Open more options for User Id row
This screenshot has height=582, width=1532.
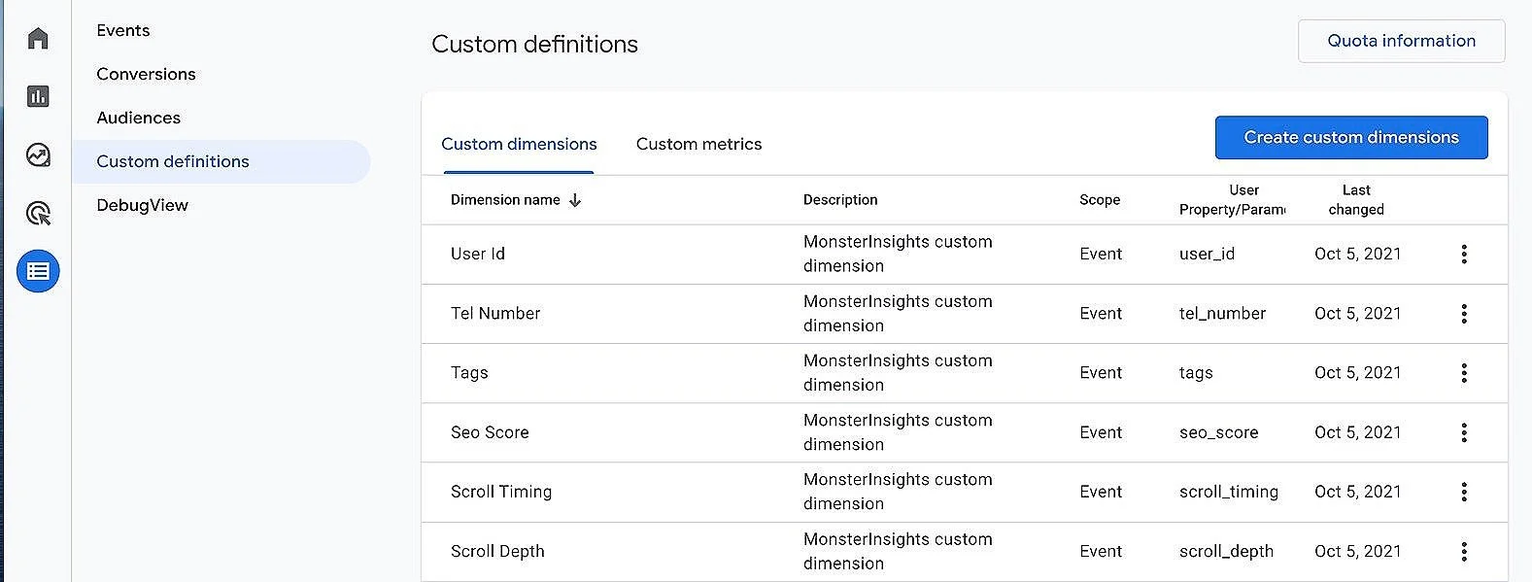pos(1463,255)
